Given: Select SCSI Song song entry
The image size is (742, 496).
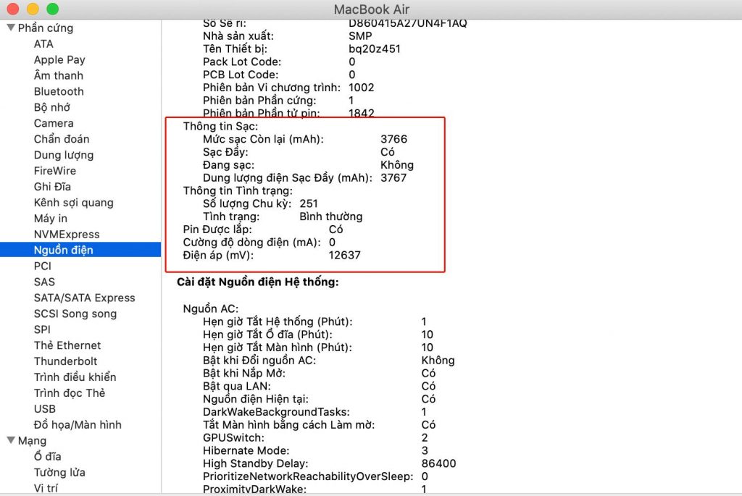Looking at the screenshot, I should click(75, 314).
